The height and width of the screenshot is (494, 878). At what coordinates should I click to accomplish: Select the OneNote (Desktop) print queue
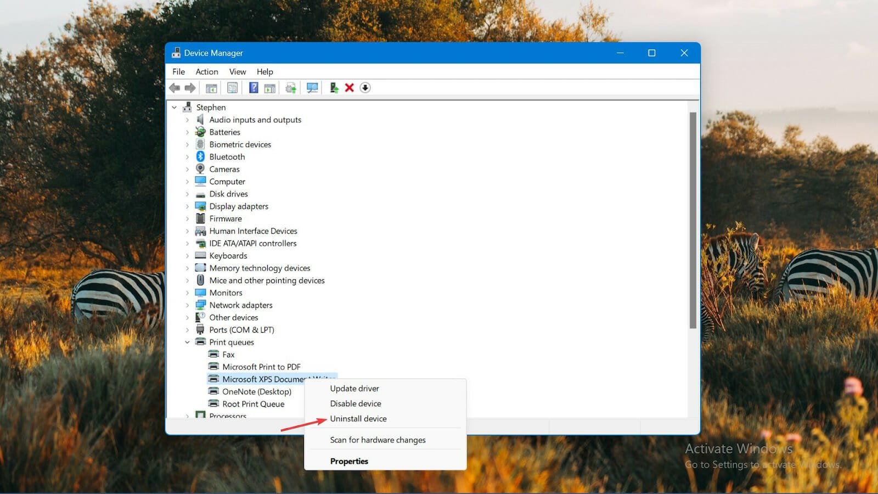257,391
